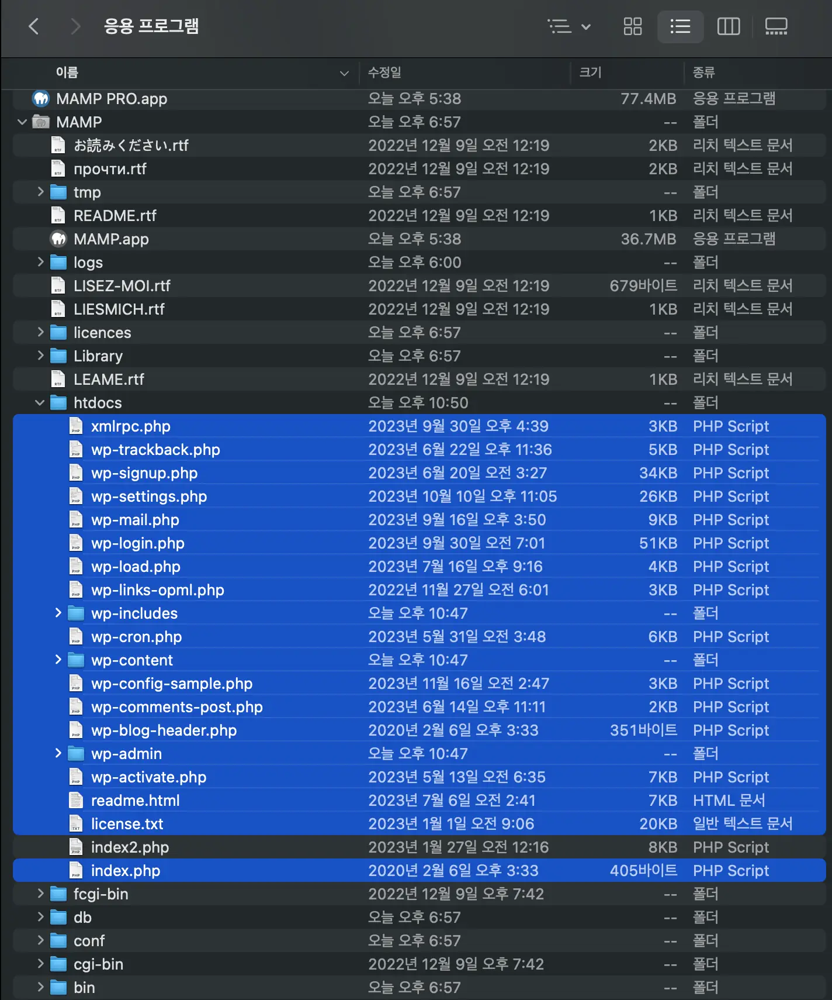Screen dimensions: 832x1000
Task: Click the wp-content folder icon
Action: 76,660
